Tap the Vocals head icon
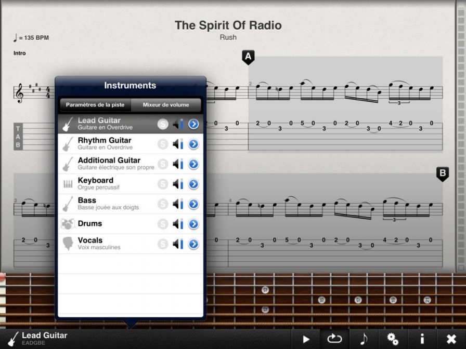This screenshot has width=466, height=349. [x=68, y=244]
